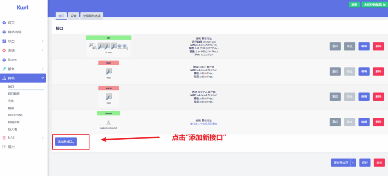Open the 保存并应用 dropdown arrow
Image resolution: width=388 pixels, height=176 pixels.
(x=354, y=162)
